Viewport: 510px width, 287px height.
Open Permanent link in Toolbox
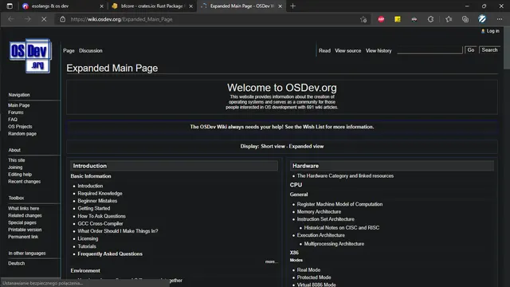tap(23, 237)
